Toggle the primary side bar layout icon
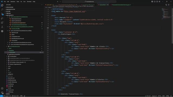This screenshot has height=97, width=173. (x=152, y=2)
